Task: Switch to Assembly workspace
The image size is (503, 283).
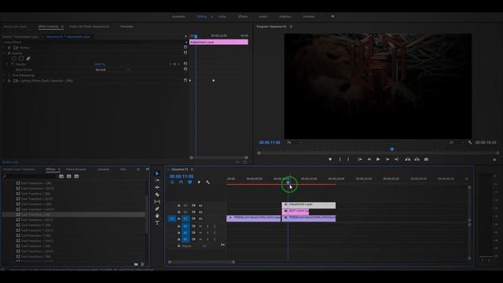Action: [x=178, y=17]
